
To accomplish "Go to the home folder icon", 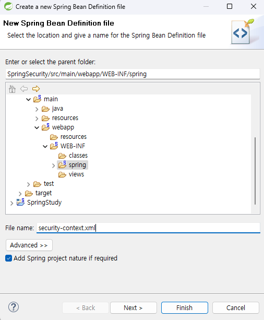I will click(x=12, y=89).
